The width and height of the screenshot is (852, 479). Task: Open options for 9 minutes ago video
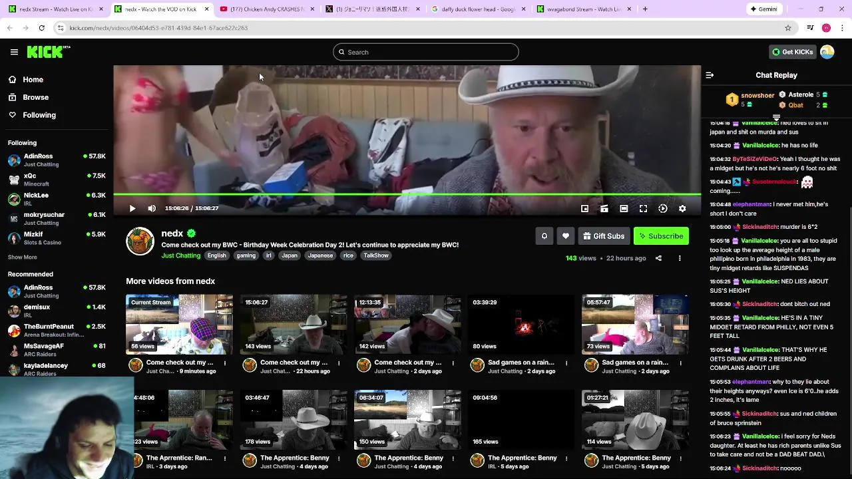pyautogui.click(x=225, y=363)
